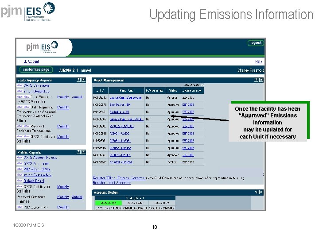Open Monthly link for Data Reporting emissions report
Viewport: 319px width, 239px height.
[63, 107]
